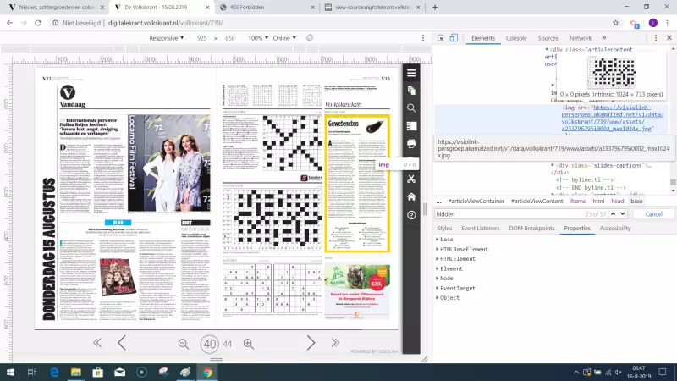Go to reader home icon

[x=411, y=196]
